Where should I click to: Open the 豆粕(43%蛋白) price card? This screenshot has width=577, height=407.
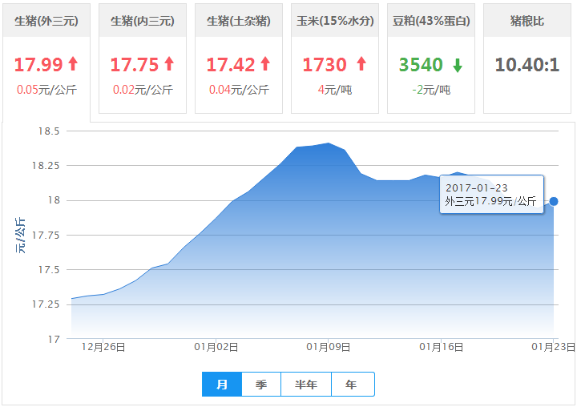[431, 21]
